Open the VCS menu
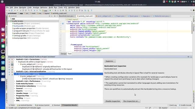 [65, 8]
